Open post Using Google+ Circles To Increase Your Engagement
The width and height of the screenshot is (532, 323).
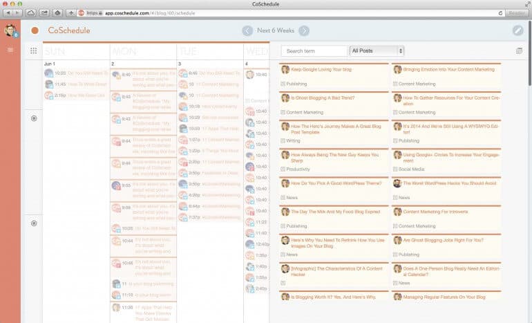point(451,158)
